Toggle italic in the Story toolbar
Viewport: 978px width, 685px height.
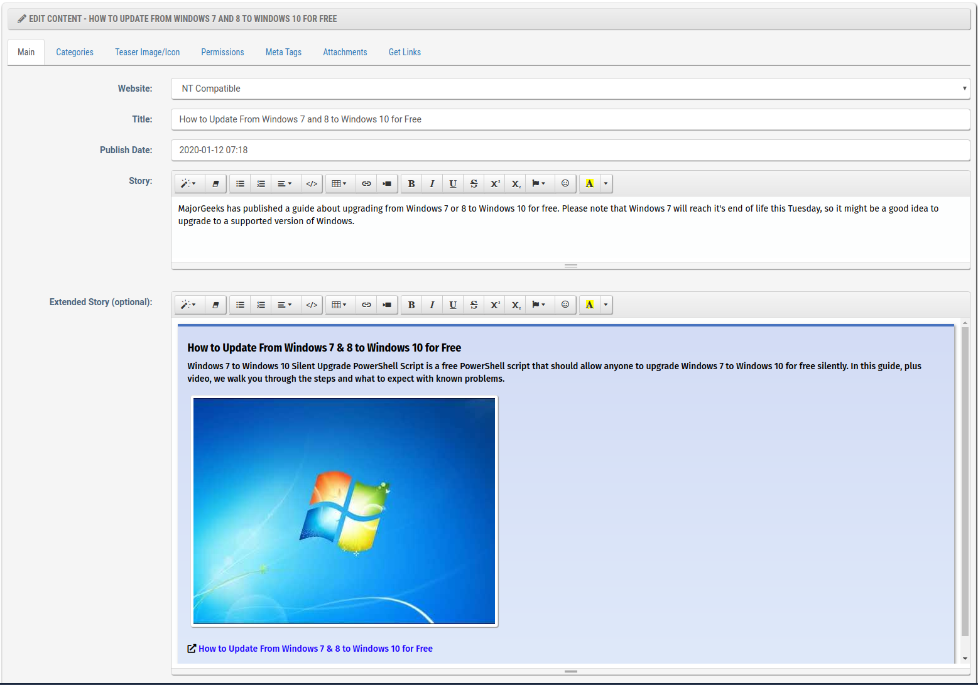432,184
